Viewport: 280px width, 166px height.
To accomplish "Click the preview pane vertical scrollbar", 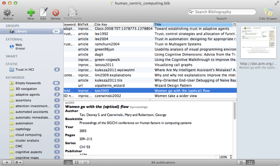I will 235,111.
